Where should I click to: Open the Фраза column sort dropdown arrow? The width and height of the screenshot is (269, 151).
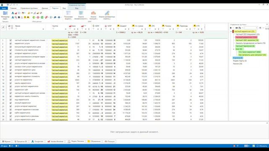43,29
